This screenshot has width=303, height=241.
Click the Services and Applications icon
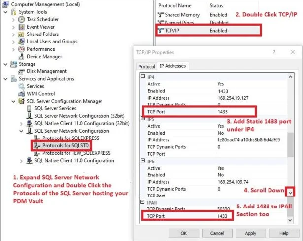[x=13, y=79]
